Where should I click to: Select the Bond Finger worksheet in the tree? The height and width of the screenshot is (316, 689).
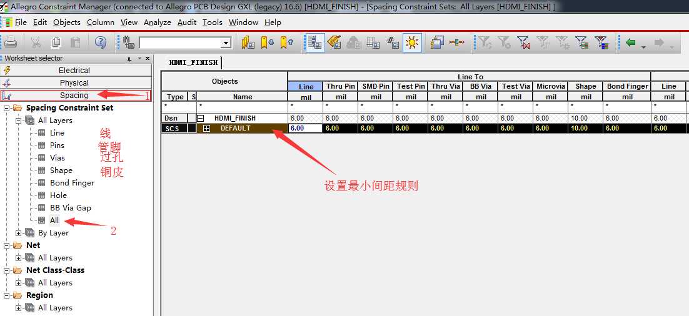[72, 183]
